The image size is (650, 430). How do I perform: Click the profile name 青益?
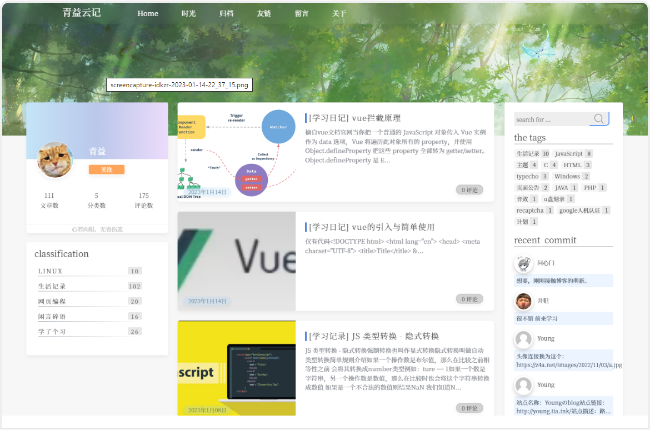point(97,151)
